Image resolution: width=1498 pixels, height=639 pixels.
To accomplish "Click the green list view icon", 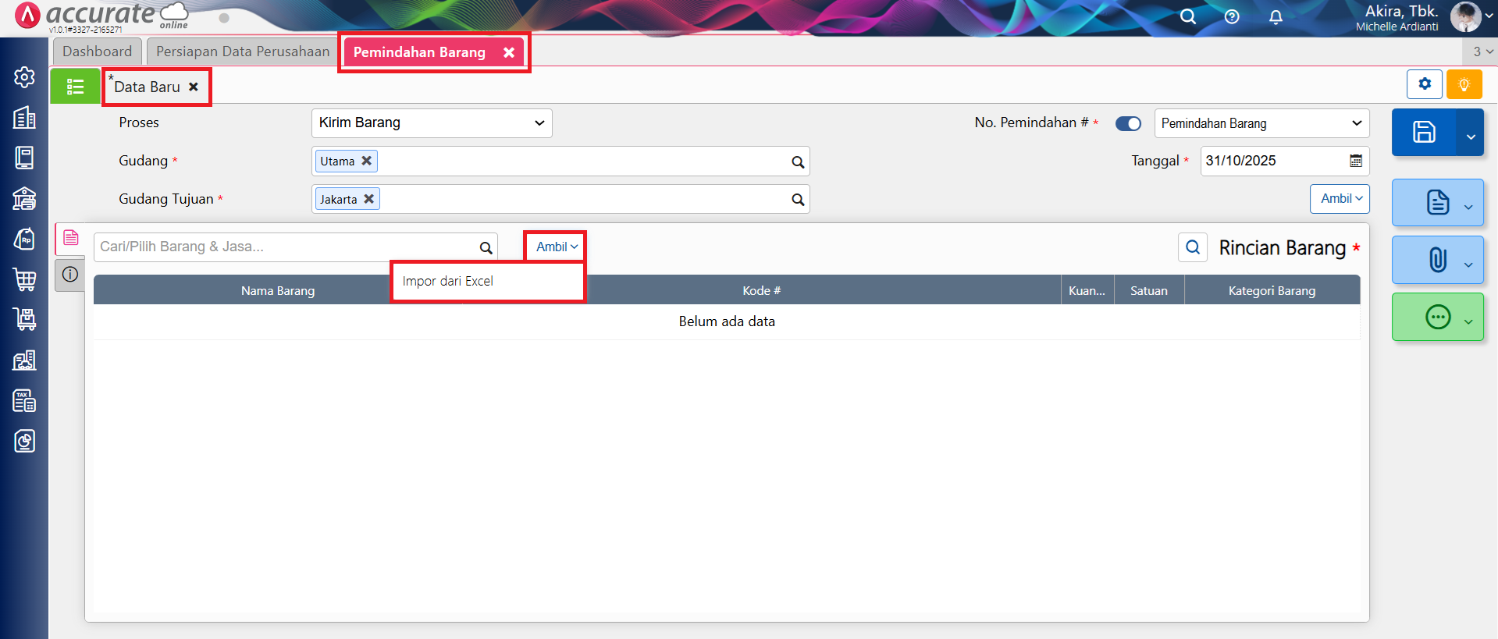I will [x=75, y=87].
